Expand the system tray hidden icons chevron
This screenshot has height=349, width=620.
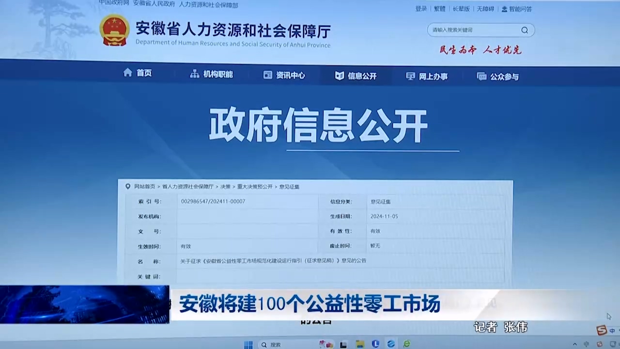[x=575, y=345]
